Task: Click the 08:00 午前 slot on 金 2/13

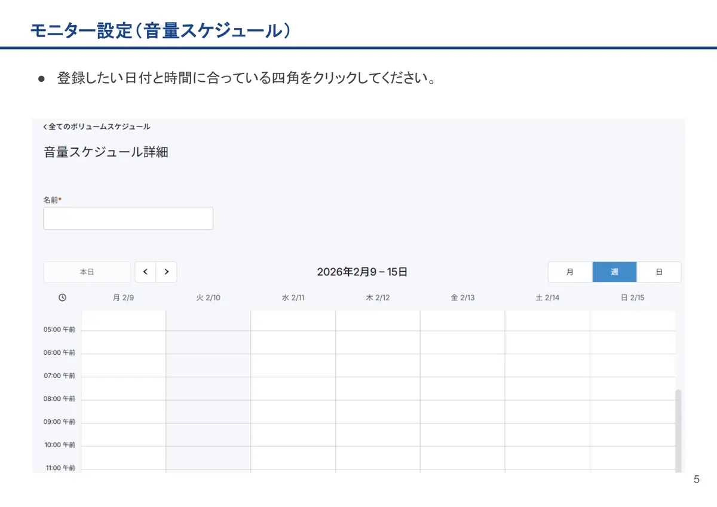Action: pos(462,411)
